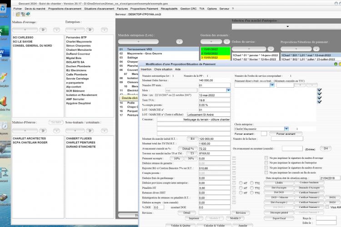
Task: Select HT radio on Pénalités HT row
Action: coord(241,188)
